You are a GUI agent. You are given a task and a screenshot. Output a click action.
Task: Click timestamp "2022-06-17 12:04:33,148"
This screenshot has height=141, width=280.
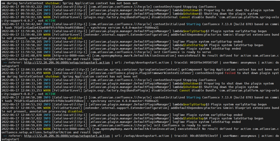point(22,84)
